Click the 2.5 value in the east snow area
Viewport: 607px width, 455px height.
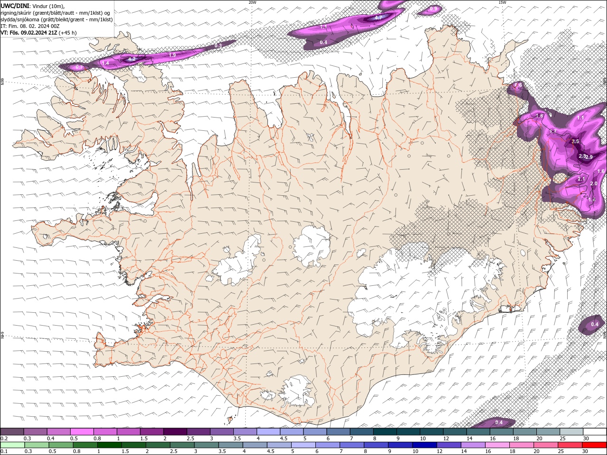pos(576,141)
